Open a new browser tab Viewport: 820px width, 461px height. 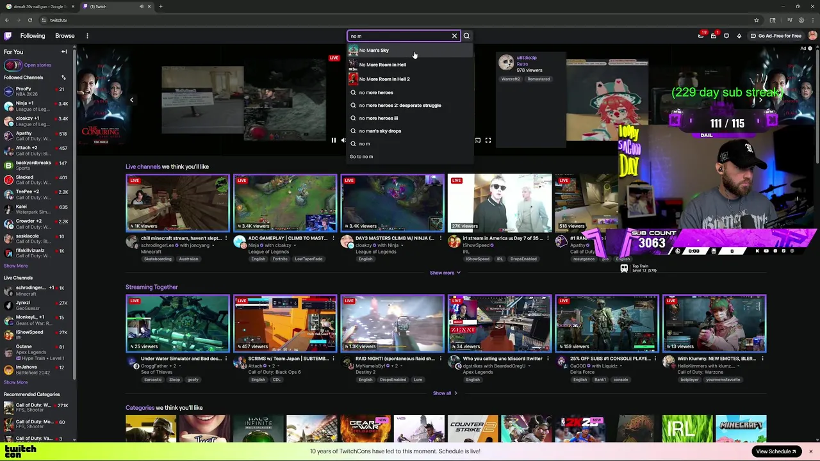pyautogui.click(x=161, y=6)
